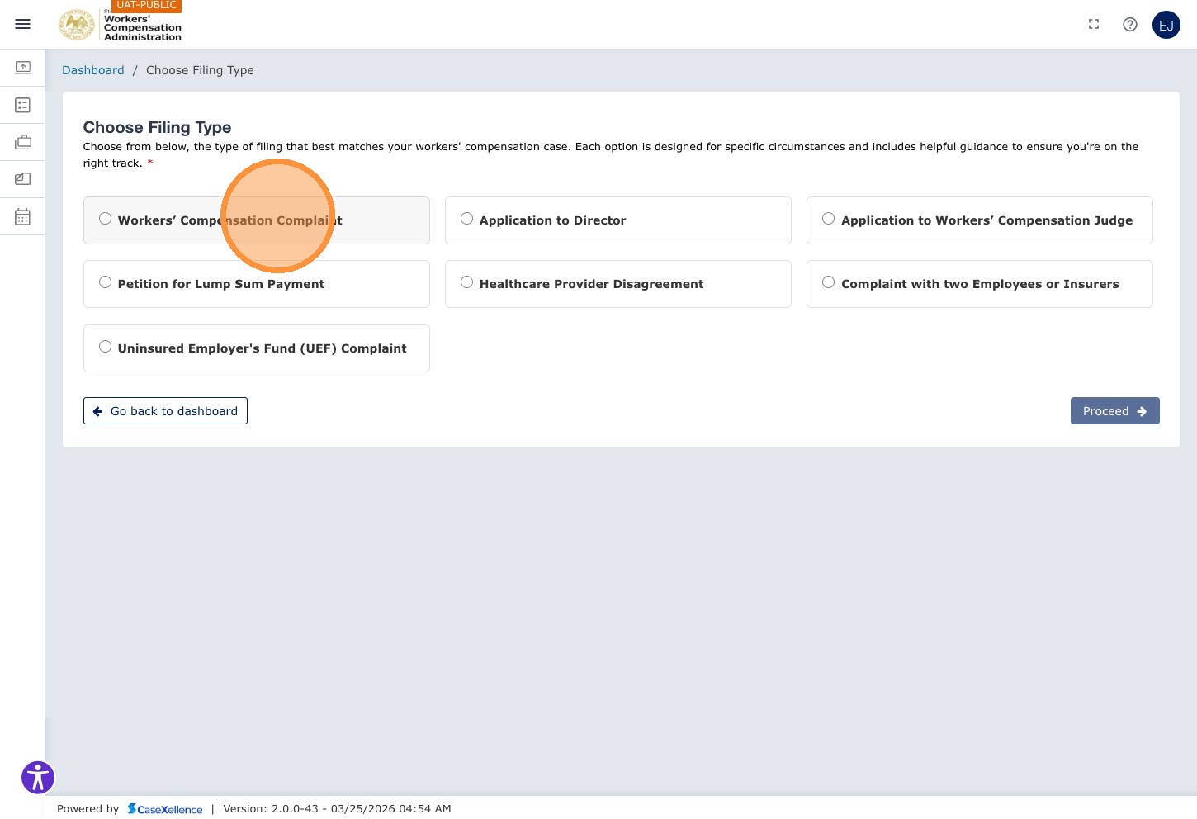Click the UAT-PUBLIC environment badge
Screen dimensions: 1197x819
147,5
